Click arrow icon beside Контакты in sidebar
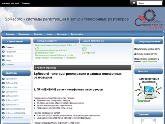Screen dimensions: 165x124 (3, 64)
